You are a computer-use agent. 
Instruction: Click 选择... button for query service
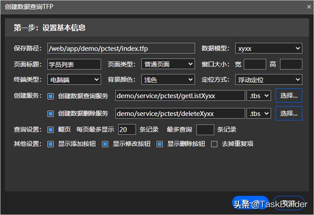(x=288, y=96)
